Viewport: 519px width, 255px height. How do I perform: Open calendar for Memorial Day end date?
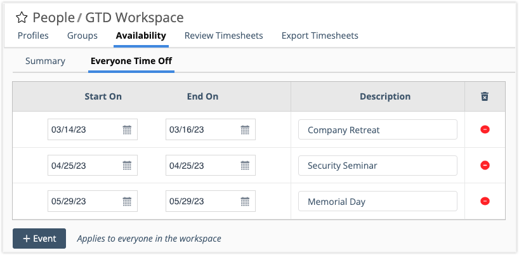pos(245,202)
